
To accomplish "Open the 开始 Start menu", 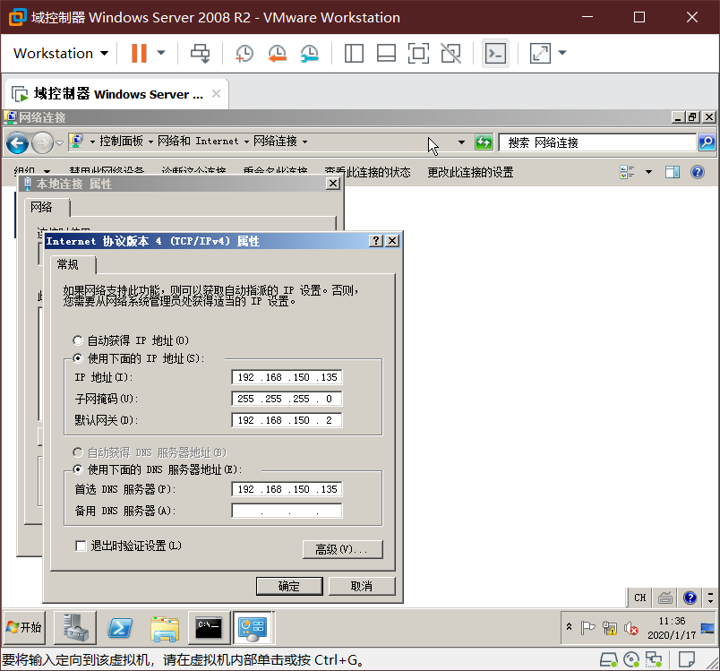I will click(x=24, y=627).
